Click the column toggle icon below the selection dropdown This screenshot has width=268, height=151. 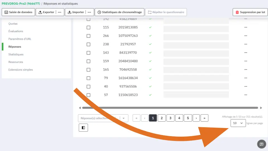tap(83, 128)
